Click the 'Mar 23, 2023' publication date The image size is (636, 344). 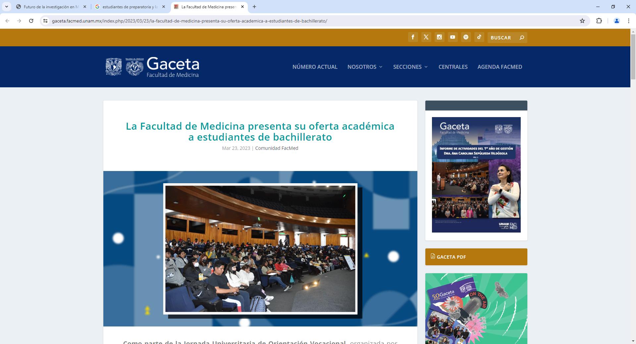click(236, 148)
